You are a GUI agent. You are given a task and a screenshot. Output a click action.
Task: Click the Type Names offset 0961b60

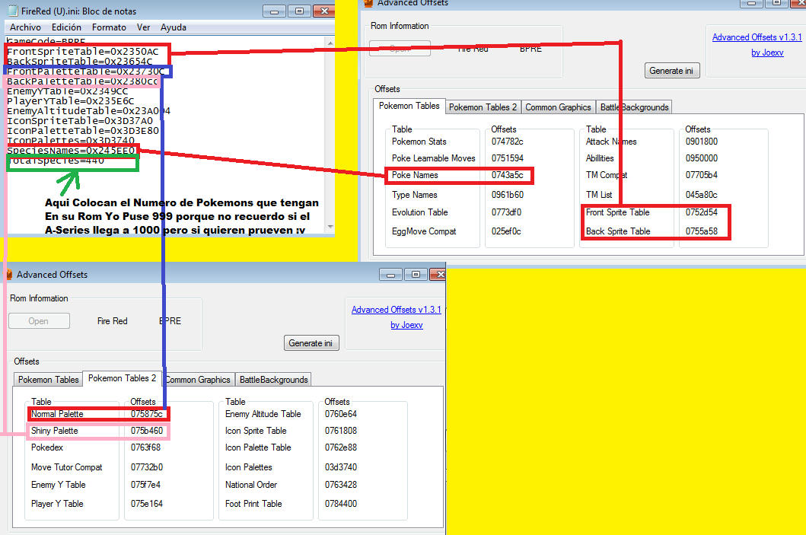coord(507,195)
